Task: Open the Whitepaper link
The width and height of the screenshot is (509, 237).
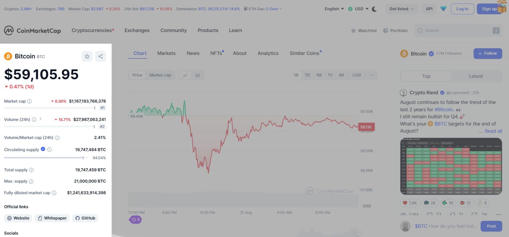Action: click(x=52, y=218)
